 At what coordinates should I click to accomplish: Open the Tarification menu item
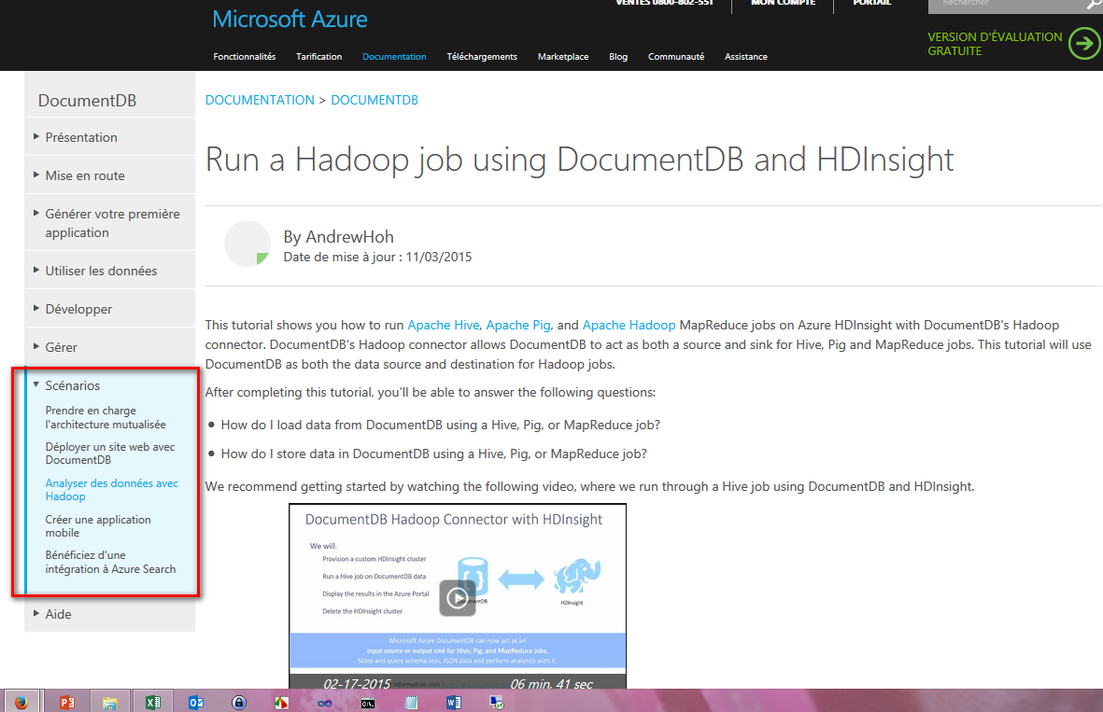point(318,56)
